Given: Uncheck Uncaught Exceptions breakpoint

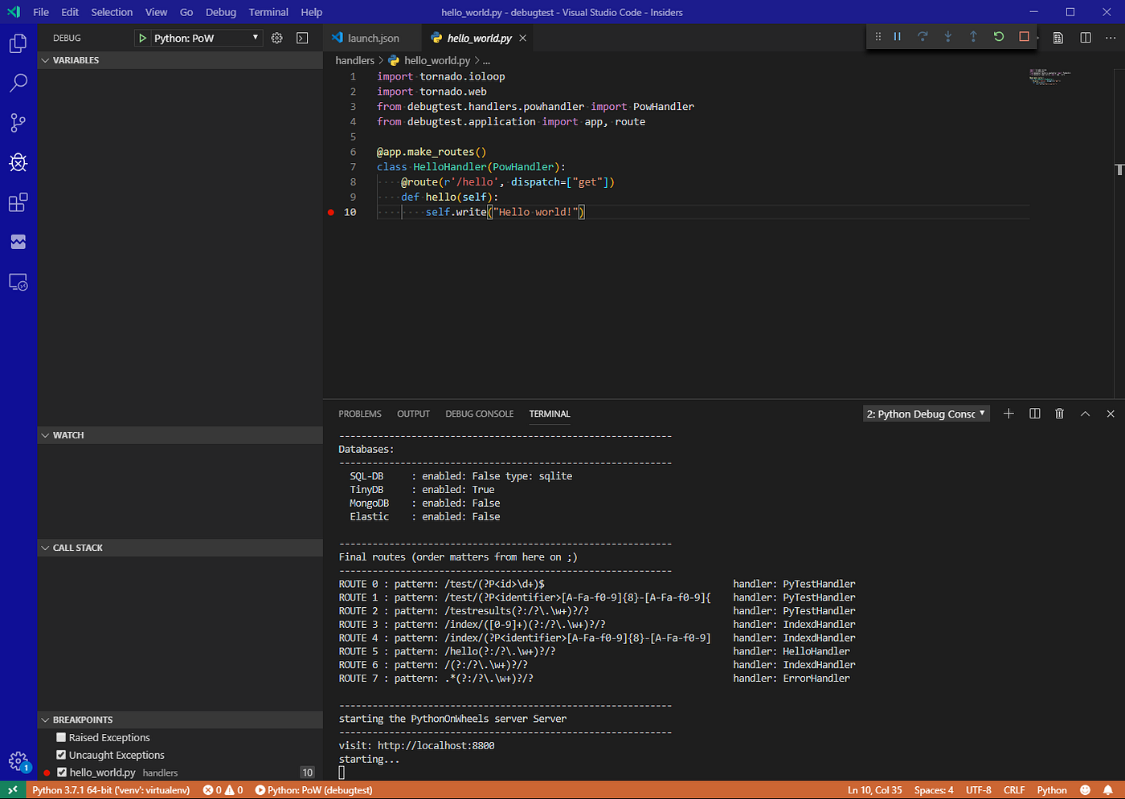Looking at the screenshot, I should 61,755.
